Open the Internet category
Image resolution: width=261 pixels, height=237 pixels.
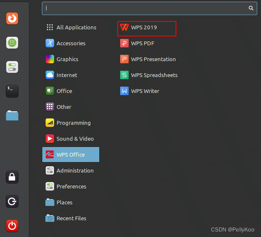[67, 75]
